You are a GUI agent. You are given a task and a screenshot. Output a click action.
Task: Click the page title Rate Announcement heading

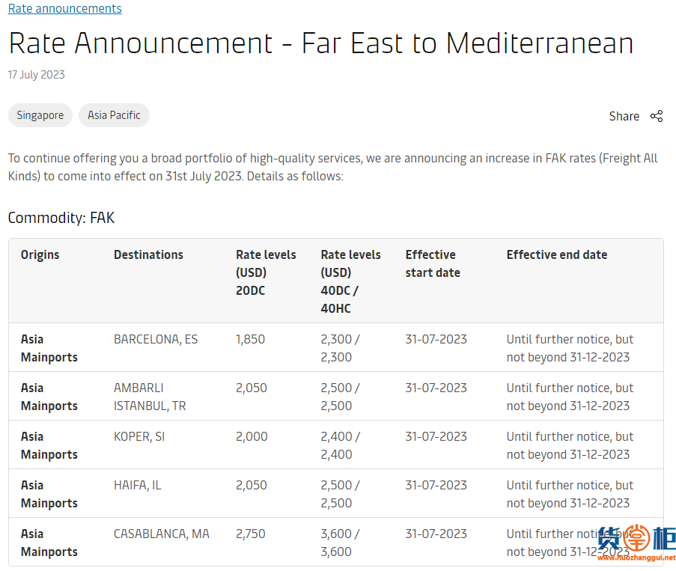coord(321,43)
